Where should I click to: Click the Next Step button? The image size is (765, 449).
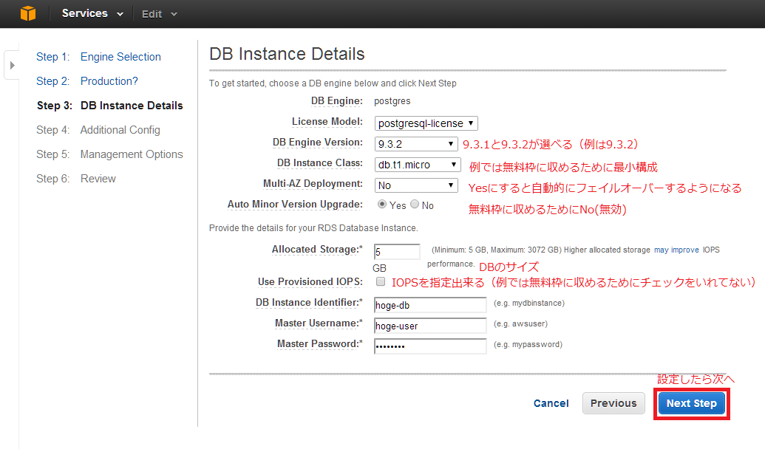[x=691, y=403]
